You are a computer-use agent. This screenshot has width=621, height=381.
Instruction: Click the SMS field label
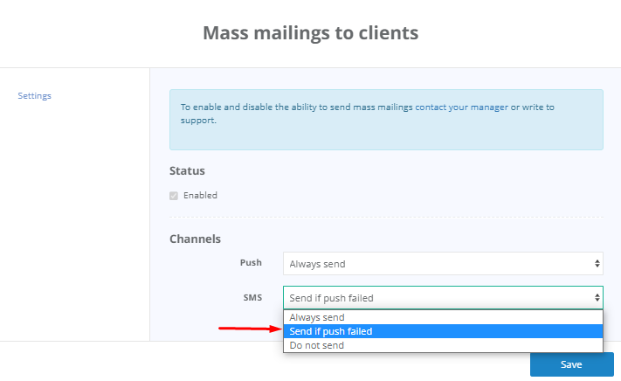tap(252, 298)
